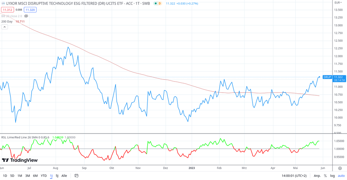Screen dimensions: 347x180
Task: Open chart settings gear icon
Action: point(340,168)
